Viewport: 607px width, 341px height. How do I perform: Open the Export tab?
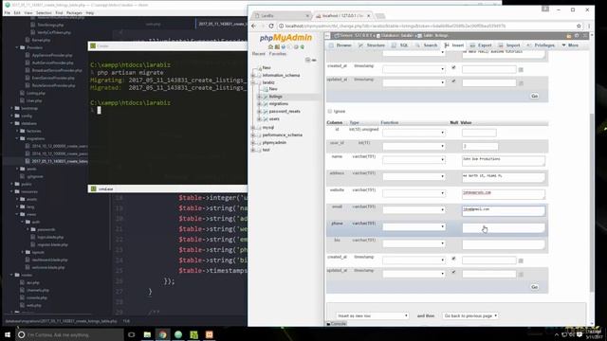pyautogui.click(x=481, y=45)
